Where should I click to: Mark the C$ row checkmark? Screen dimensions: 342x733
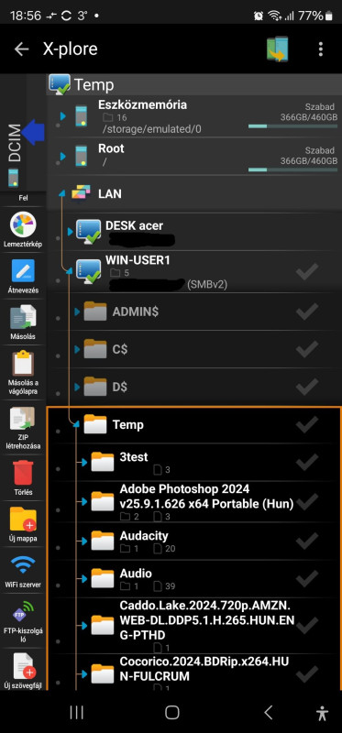(x=307, y=349)
